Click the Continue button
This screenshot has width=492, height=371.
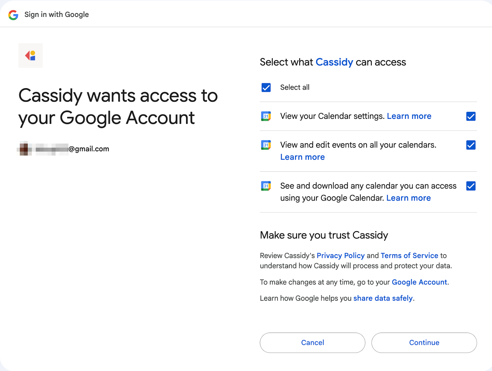424,342
